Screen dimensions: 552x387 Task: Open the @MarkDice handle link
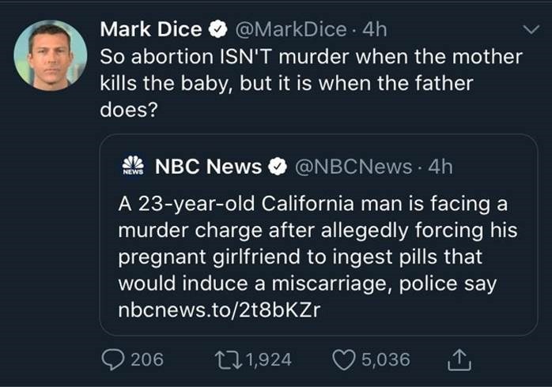[289, 29]
